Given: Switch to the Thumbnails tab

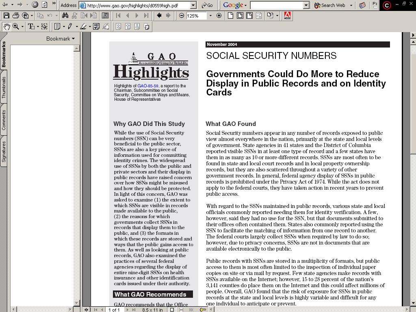Looking at the screenshot, I should pyautogui.click(x=3, y=88).
